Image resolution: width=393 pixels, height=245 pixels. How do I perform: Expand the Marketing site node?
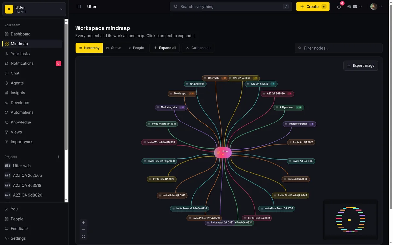(x=171, y=107)
